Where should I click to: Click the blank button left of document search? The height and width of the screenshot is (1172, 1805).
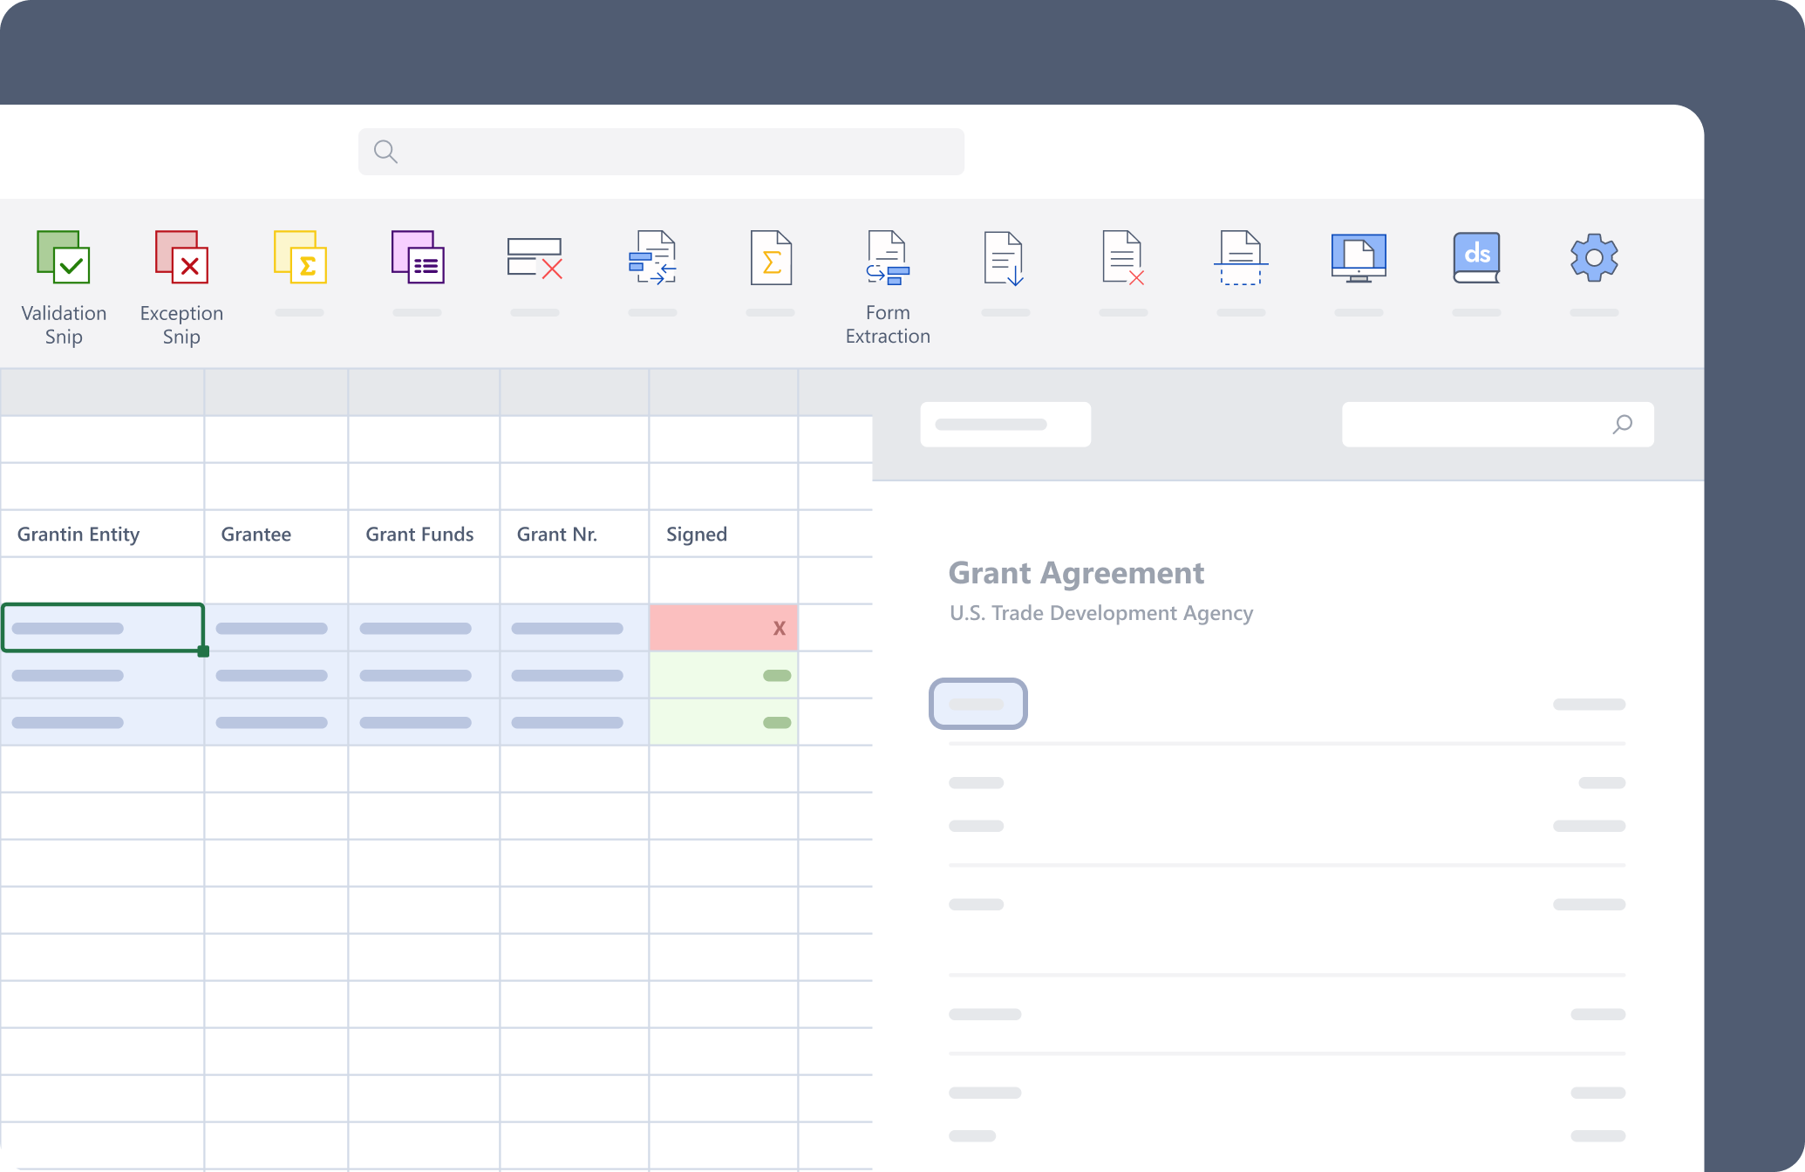(1005, 425)
